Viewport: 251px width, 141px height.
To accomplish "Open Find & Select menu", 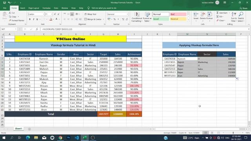I will click(241, 17).
